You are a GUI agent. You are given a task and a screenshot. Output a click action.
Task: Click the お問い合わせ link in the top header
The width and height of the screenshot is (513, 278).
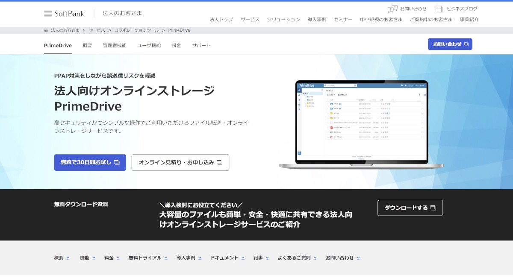tap(413, 9)
